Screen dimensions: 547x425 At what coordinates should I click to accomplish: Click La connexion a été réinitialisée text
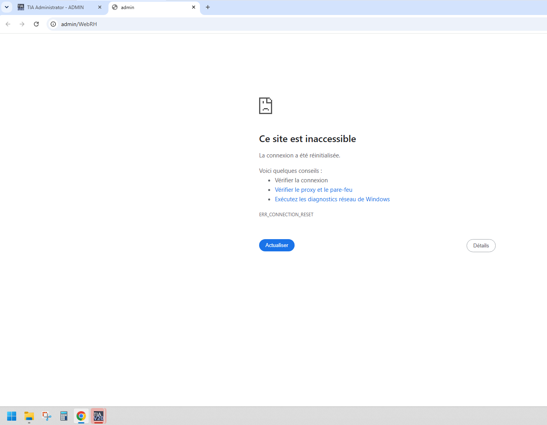[x=300, y=155]
